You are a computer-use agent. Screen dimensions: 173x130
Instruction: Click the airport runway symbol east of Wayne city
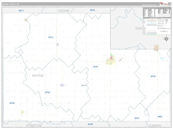click(x=121, y=60)
